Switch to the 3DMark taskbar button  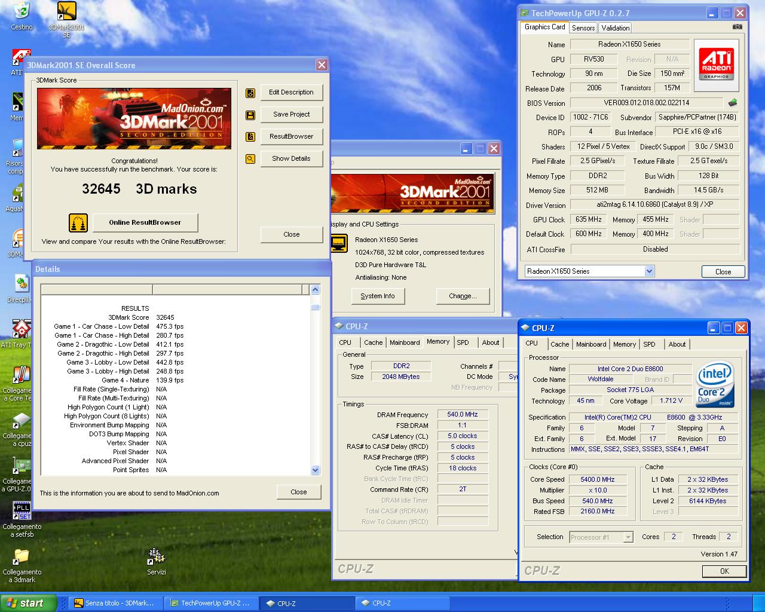[115, 603]
